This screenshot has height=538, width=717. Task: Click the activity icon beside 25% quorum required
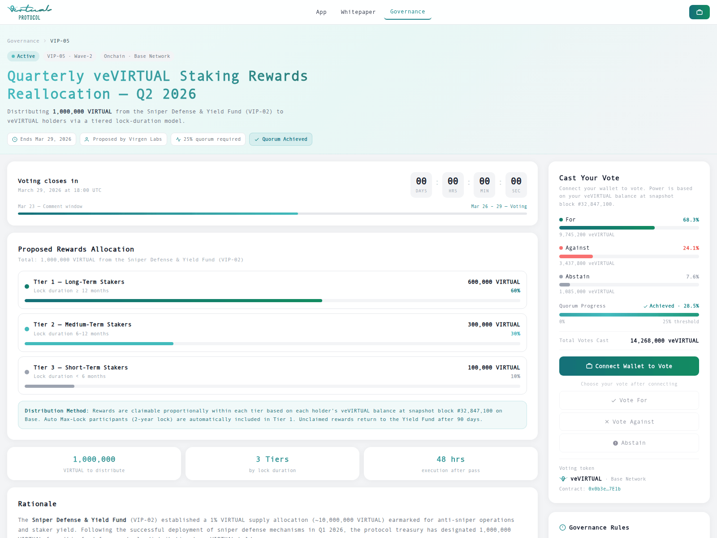[x=178, y=139]
